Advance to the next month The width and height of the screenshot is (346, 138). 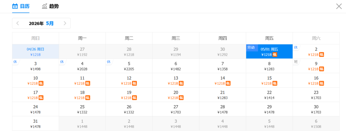(x=65, y=23)
